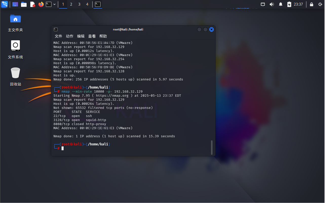Switch to workspace 3
Viewport: 325px width, 203px height.
(79, 4)
